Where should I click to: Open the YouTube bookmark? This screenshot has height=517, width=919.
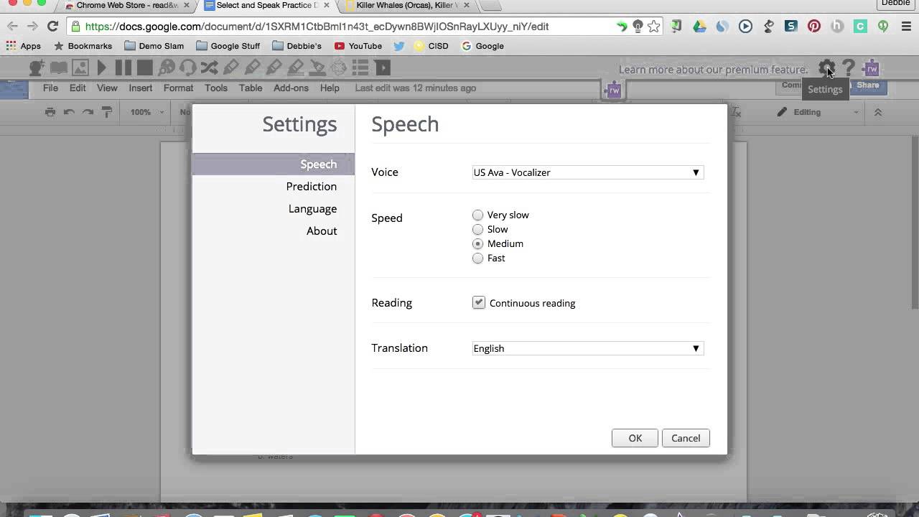click(358, 46)
